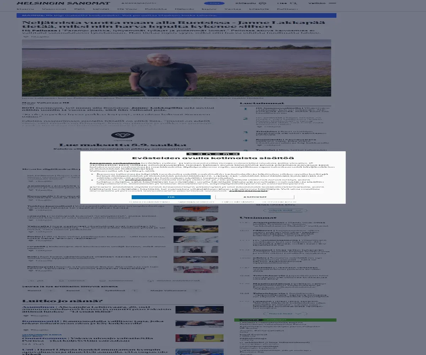Follow the topic Työelämä with plus
This screenshot has height=355, width=426.
(x=135, y=290)
